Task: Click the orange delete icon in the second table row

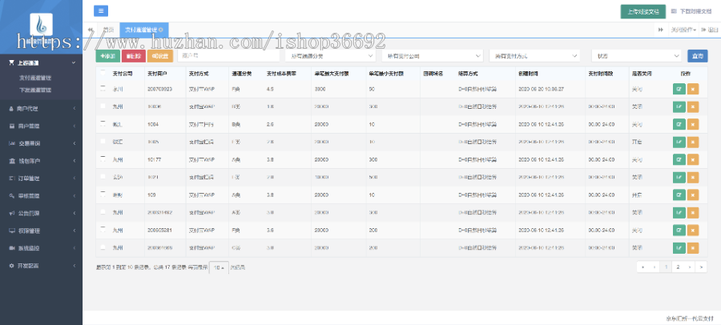Action: [693, 106]
